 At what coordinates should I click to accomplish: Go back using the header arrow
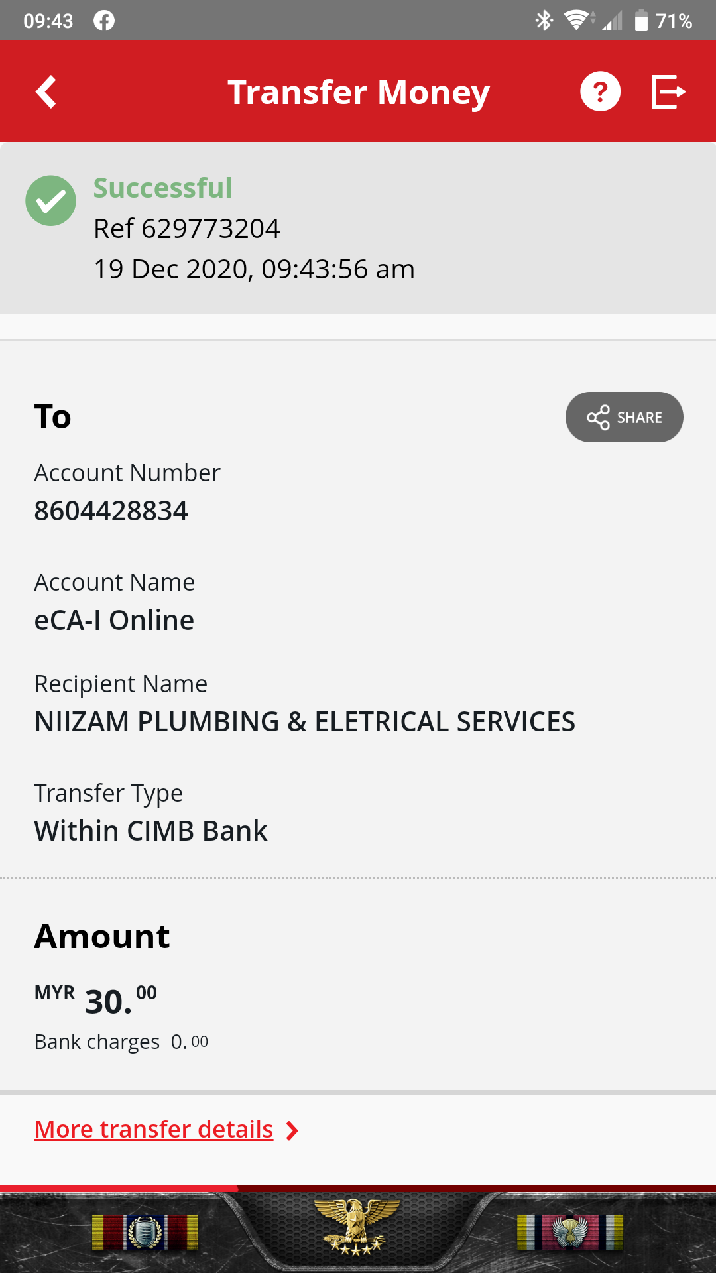pyautogui.click(x=46, y=91)
